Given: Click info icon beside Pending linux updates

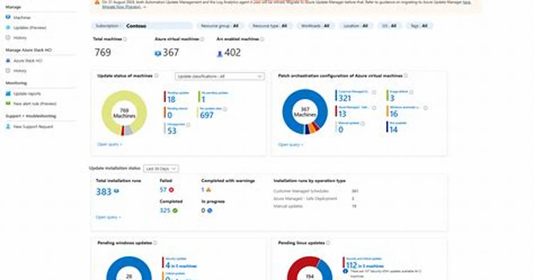Looking at the screenshot, I should 328,243.
